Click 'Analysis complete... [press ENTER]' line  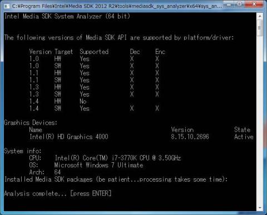click(58, 193)
